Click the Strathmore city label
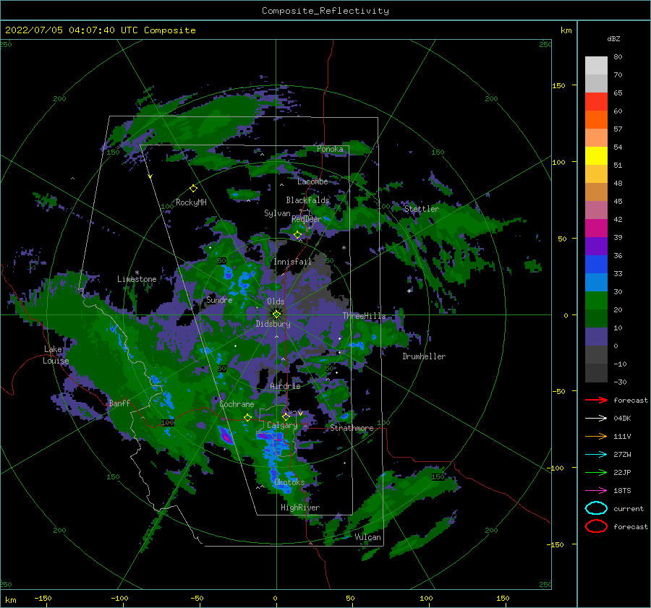 click(352, 428)
